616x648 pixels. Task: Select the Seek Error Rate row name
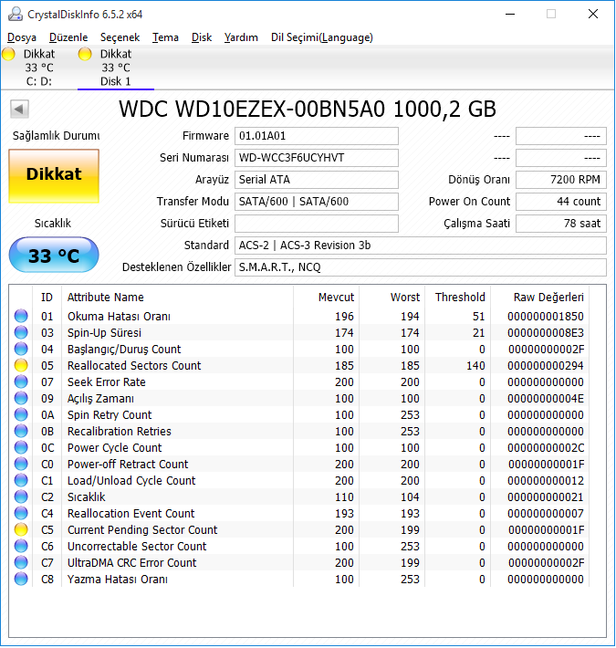106,382
